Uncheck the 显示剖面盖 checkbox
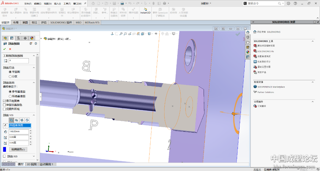The height and width of the screenshot is (171, 320). (x=4, y=101)
